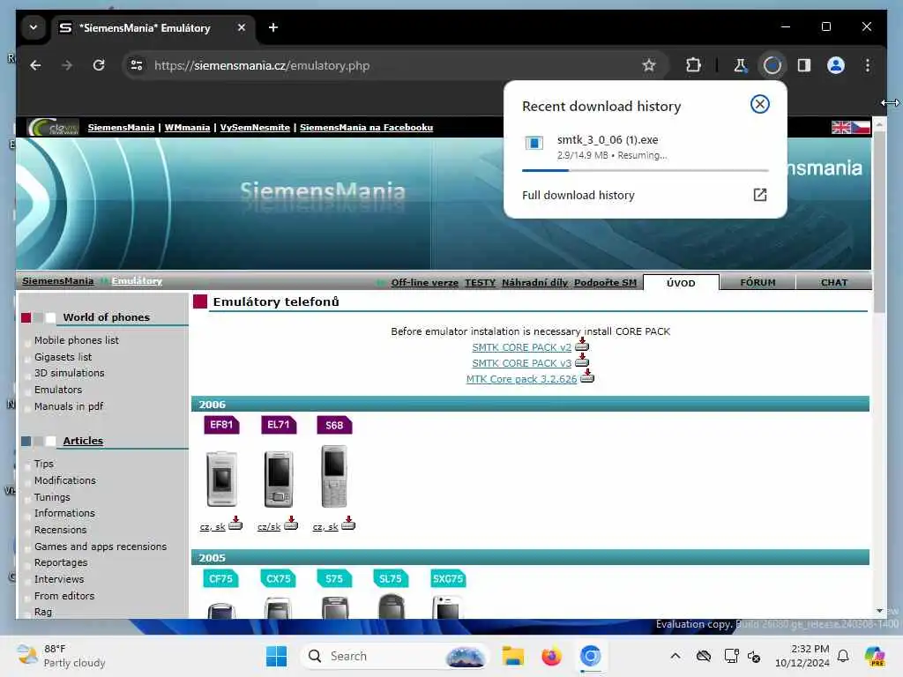Download S68 emulator disk icon
903x677 pixels.
click(x=348, y=524)
